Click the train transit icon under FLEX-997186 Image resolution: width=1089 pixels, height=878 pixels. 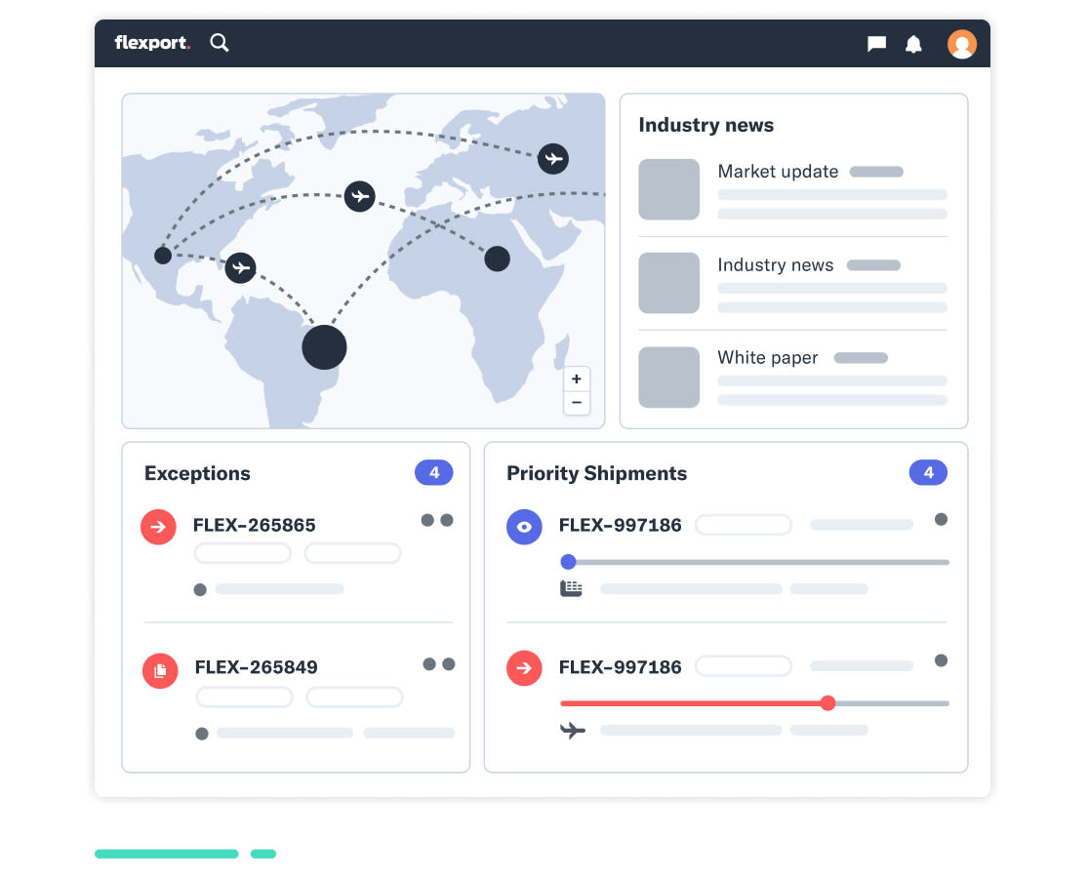(x=571, y=588)
